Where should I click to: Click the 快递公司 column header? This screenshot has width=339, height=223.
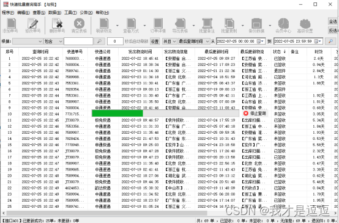[x=103, y=51]
